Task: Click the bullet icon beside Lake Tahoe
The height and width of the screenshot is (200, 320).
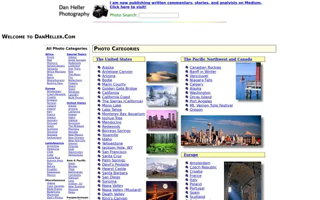Action: 99,109
